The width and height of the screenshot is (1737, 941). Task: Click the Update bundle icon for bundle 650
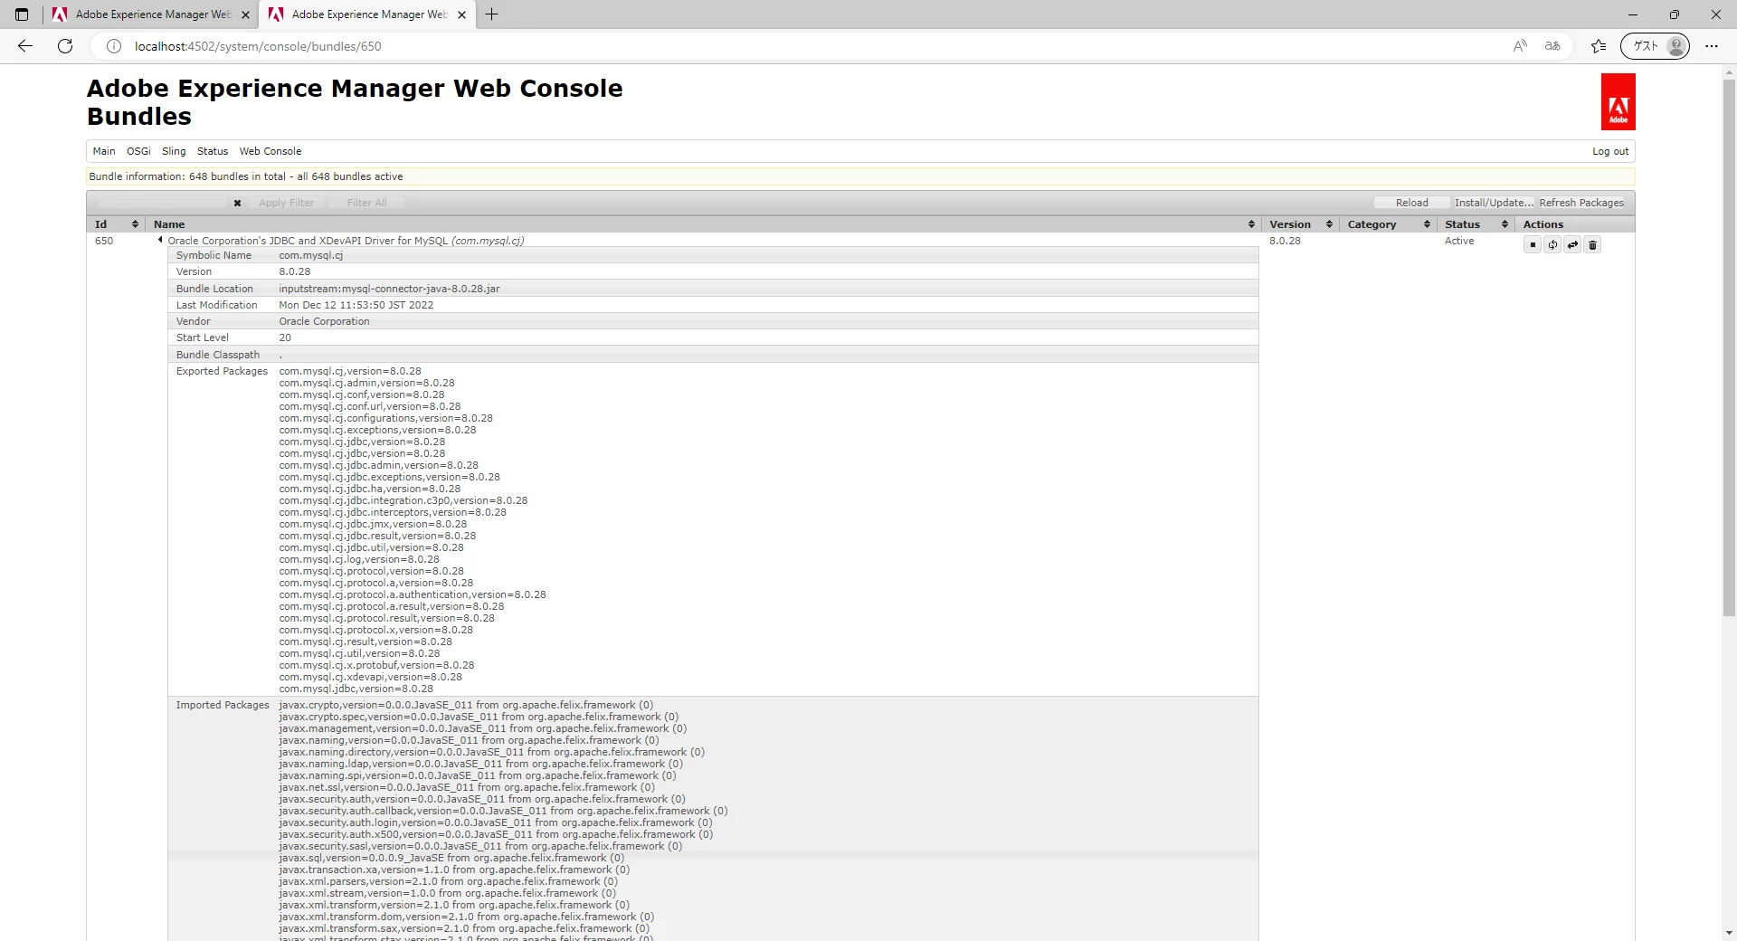1572,245
